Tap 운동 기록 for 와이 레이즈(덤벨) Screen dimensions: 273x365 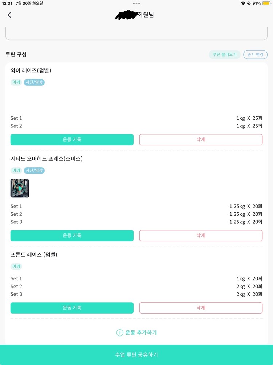point(72,139)
